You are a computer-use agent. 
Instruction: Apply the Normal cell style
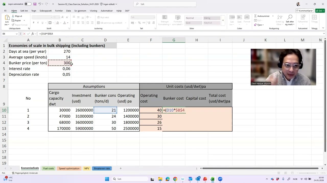193,18
